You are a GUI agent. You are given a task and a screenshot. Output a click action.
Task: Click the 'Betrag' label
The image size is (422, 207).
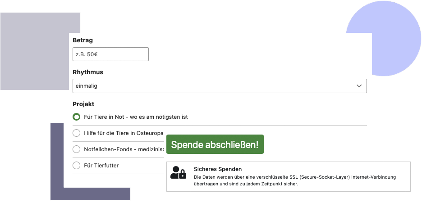tap(83, 40)
